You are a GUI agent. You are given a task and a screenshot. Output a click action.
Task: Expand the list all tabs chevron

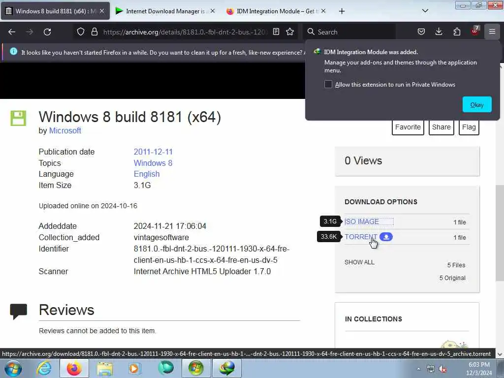pyautogui.click(x=425, y=11)
